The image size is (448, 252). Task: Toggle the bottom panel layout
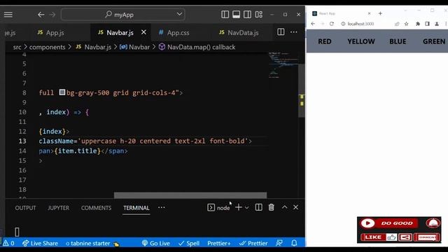coord(236,14)
